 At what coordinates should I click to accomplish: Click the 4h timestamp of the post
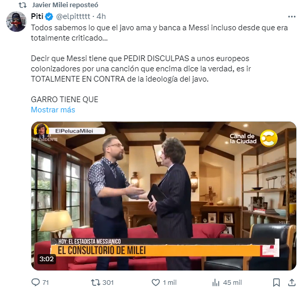point(101,16)
